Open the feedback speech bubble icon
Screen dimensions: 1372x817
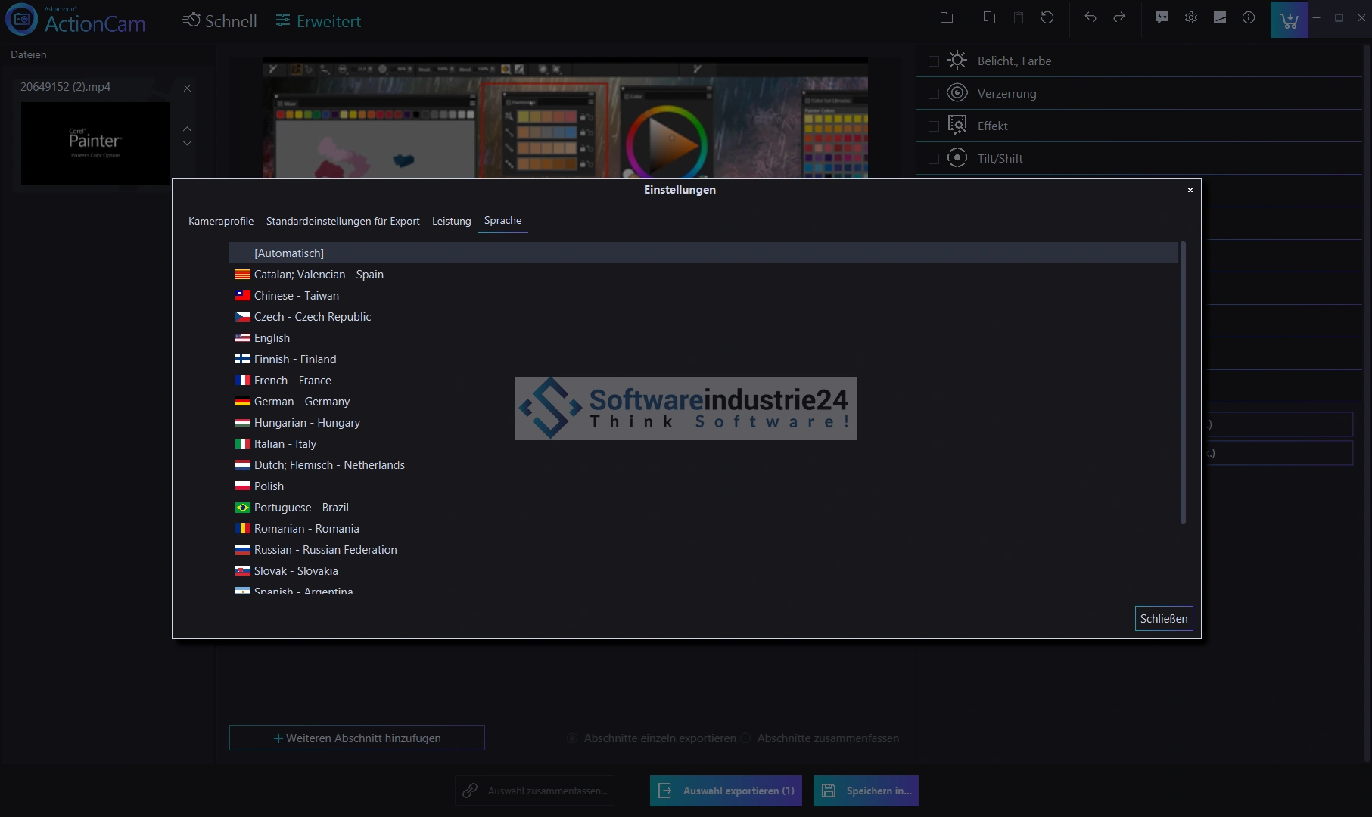coord(1162,18)
